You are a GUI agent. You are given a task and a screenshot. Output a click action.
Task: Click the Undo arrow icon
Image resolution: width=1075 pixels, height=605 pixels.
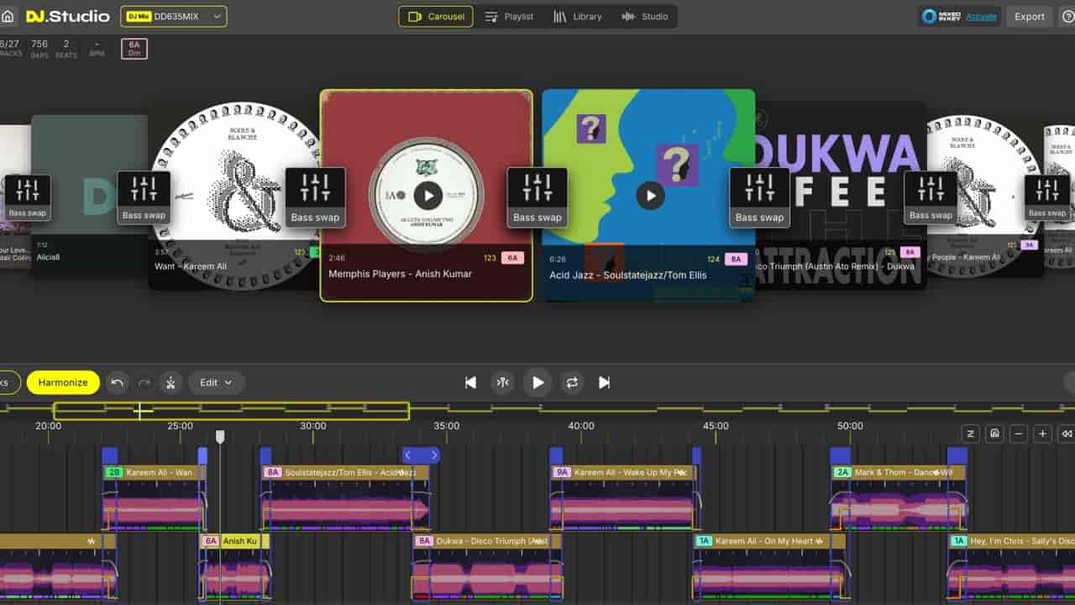click(118, 382)
